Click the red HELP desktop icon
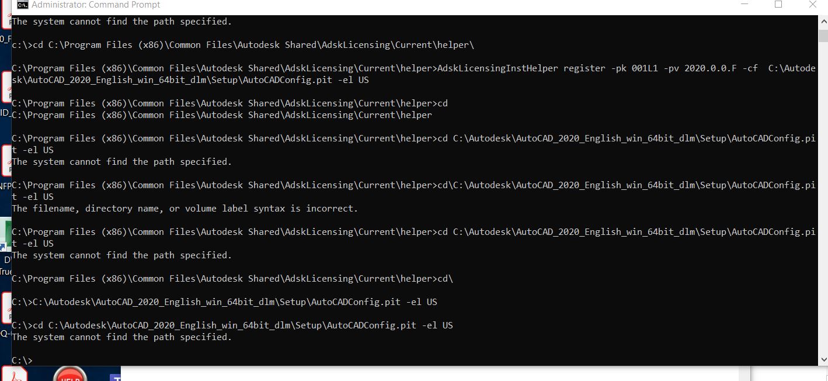Screen dimensions: 828x381 click(70, 374)
